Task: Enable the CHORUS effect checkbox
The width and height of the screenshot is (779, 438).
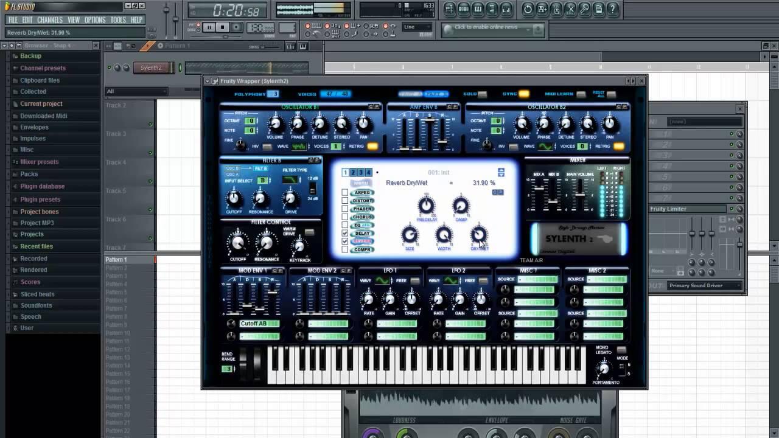Action: point(345,217)
